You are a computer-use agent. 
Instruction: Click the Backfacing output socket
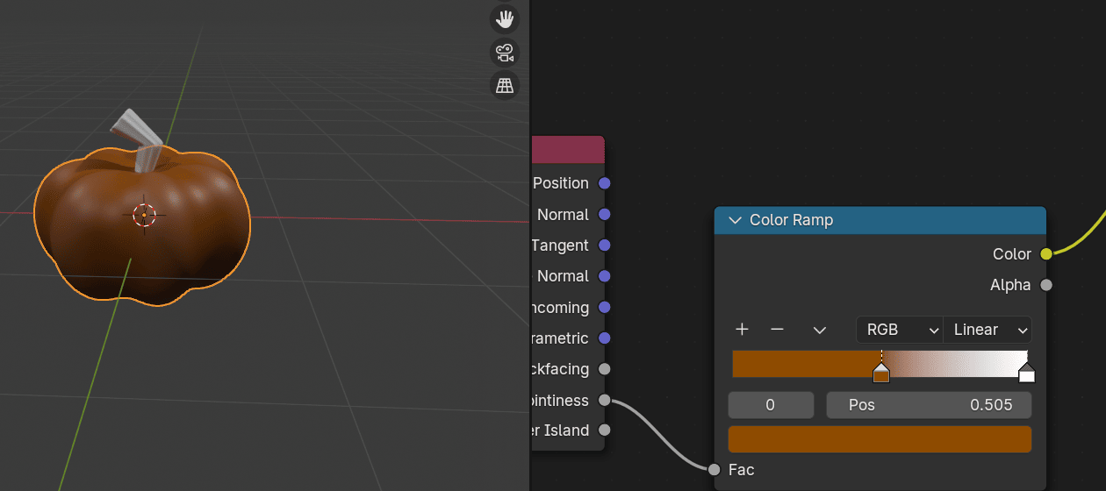coord(604,369)
